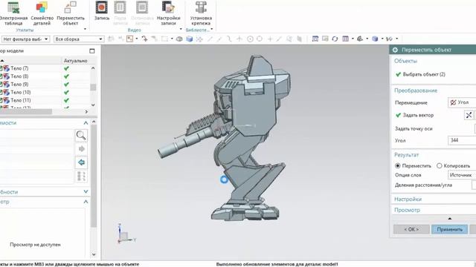This screenshot has height=267, width=476.
Task: Click the rendering style icon in the view toolbar
Action: (360, 39)
